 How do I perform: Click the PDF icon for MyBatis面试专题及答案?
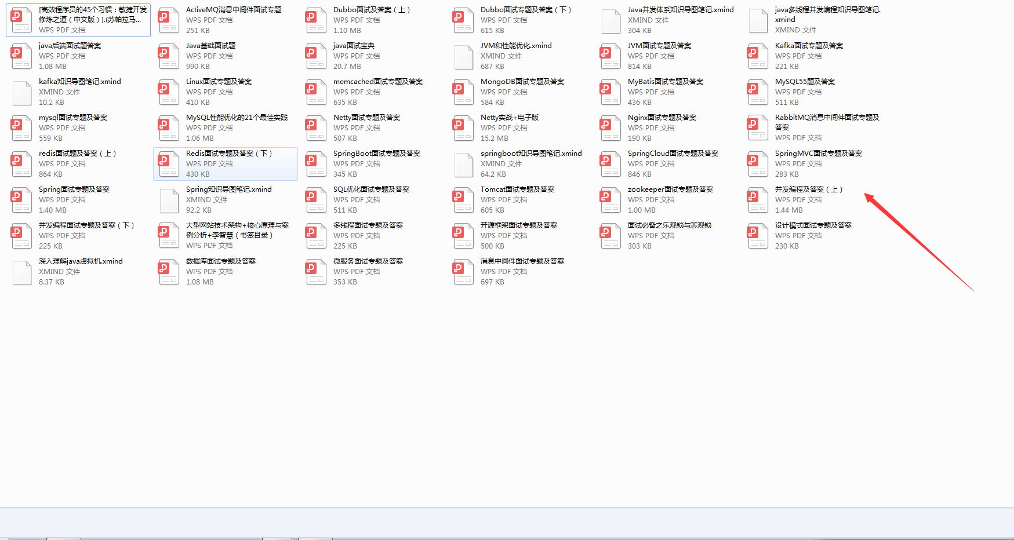(x=610, y=92)
